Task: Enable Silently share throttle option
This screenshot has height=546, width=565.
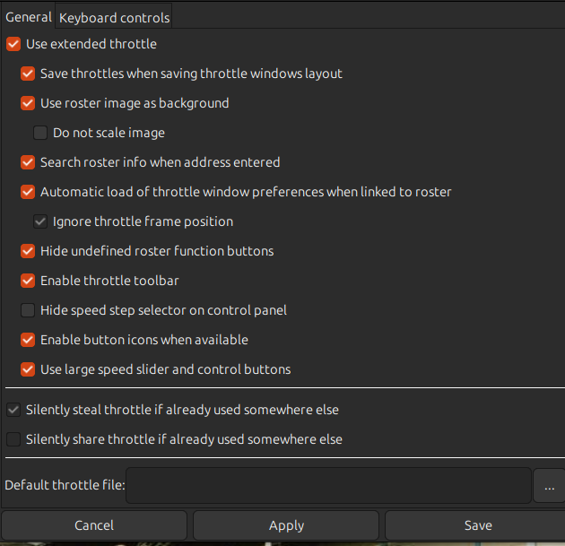Action: 13,439
